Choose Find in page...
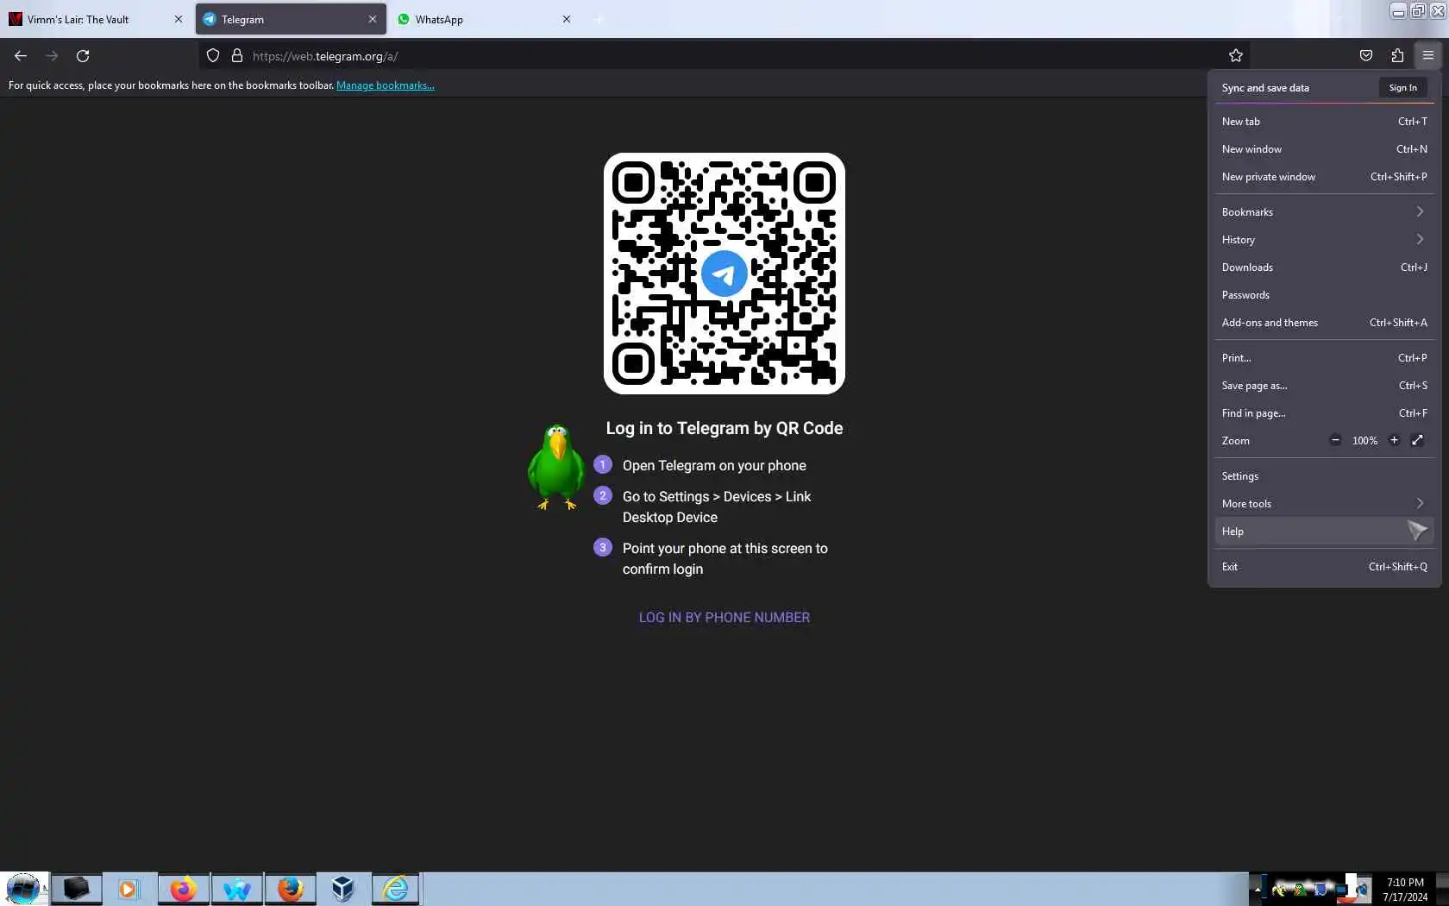Screen dimensions: 1449x906 coord(1324,413)
